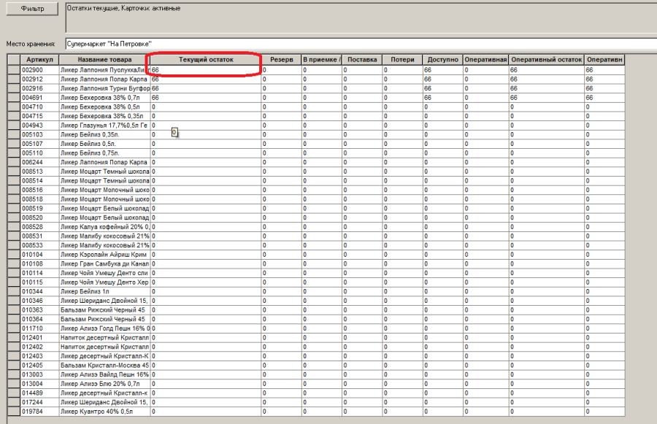The height and width of the screenshot is (424, 657).
Task: Click Ликер Бехеровка 38% 0,5л name
Action: pos(104,107)
